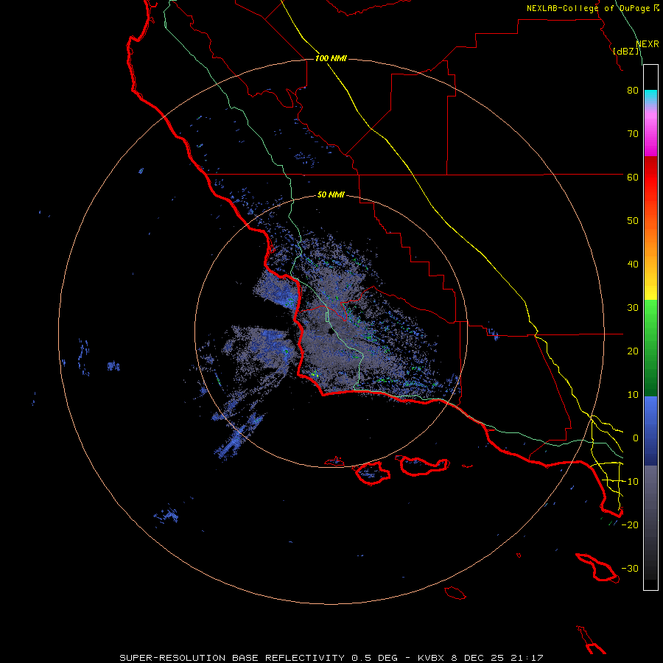The width and height of the screenshot is (663, 663).
Task: Click the -20 value on the dBZ scale
Action: pyautogui.click(x=630, y=525)
